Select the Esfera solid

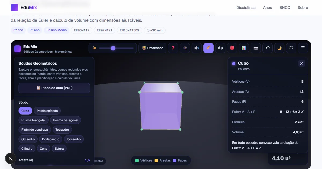point(59,149)
